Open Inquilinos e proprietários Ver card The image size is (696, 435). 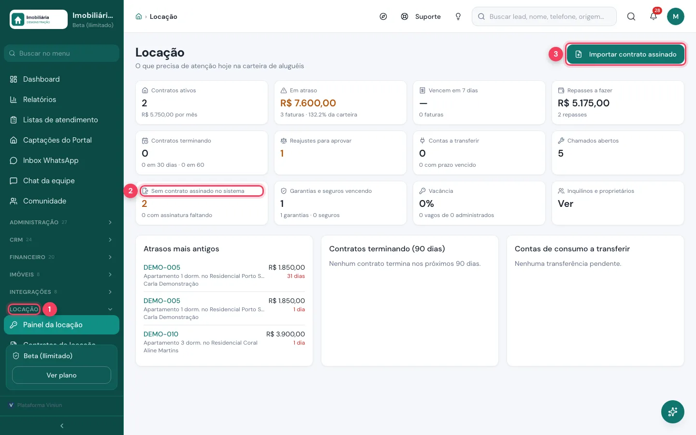pos(618,203)
